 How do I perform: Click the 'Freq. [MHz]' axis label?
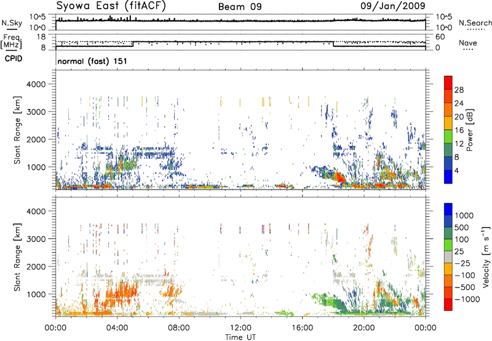click(x=11, y=42)
